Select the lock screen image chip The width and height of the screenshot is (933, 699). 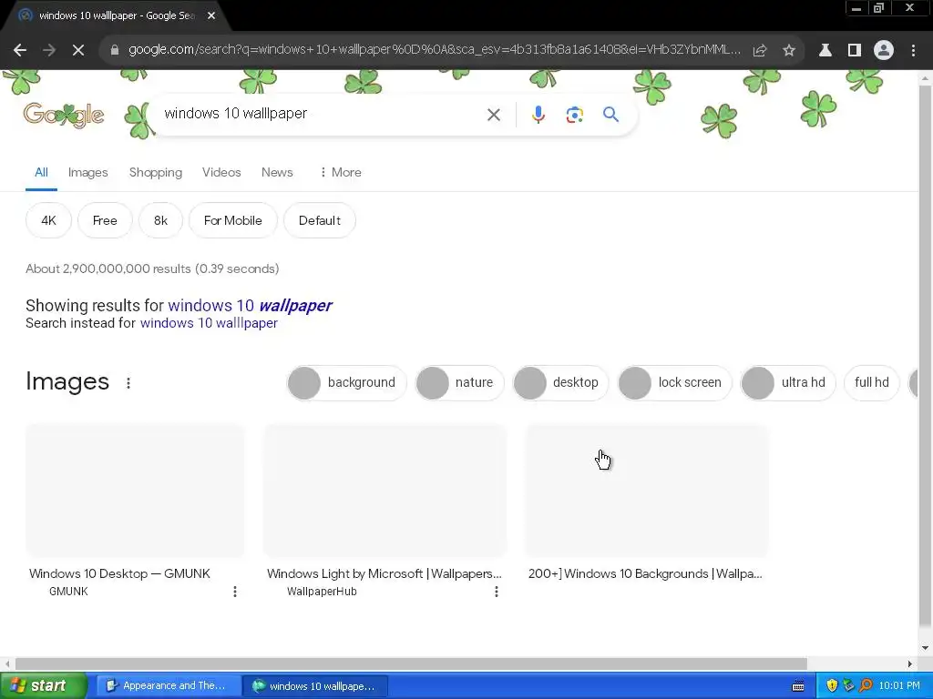(675, 383)
